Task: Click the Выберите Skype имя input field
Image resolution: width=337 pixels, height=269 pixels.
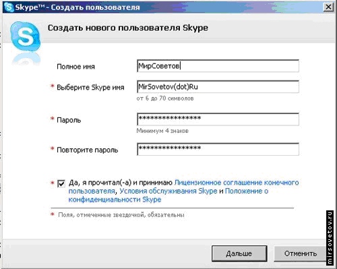Action: tap(218, 87)
